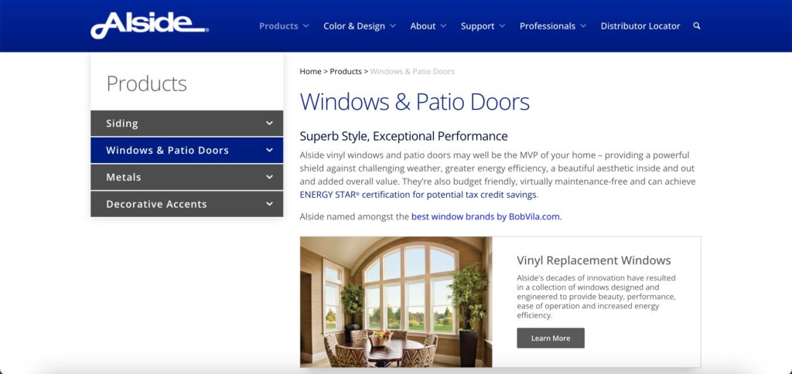Open the search magnifier icon
This screenshot has height=374, width=792.
697,25
